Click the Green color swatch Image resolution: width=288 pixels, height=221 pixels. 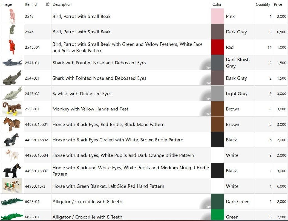pyautogui.click(x=217, y=215)
